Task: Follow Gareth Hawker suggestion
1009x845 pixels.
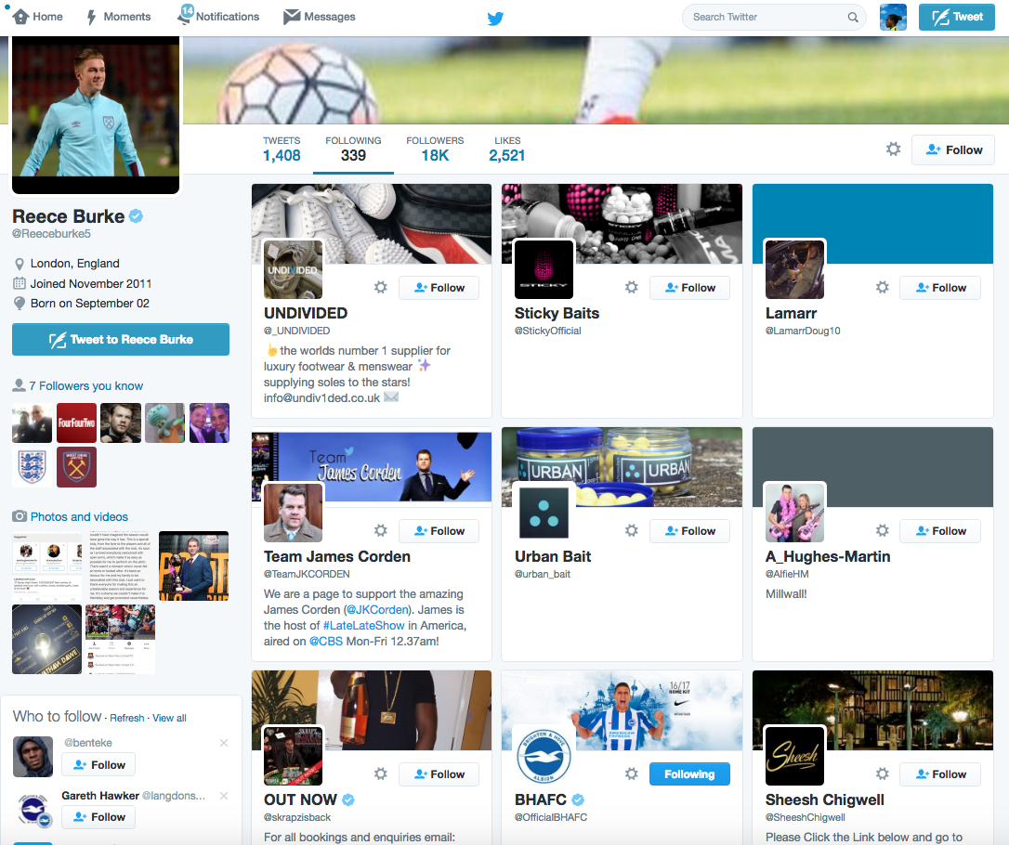Action: (98, 817)
